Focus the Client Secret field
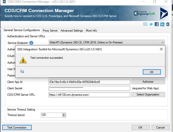This screenshot has width=173, height=132. pos(89,88)
